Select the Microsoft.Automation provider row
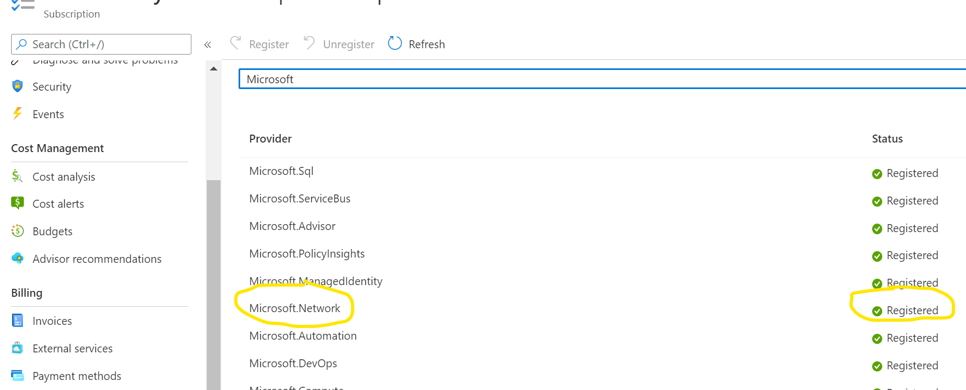Viewport: 966px width, 390px height. point(602,336)
